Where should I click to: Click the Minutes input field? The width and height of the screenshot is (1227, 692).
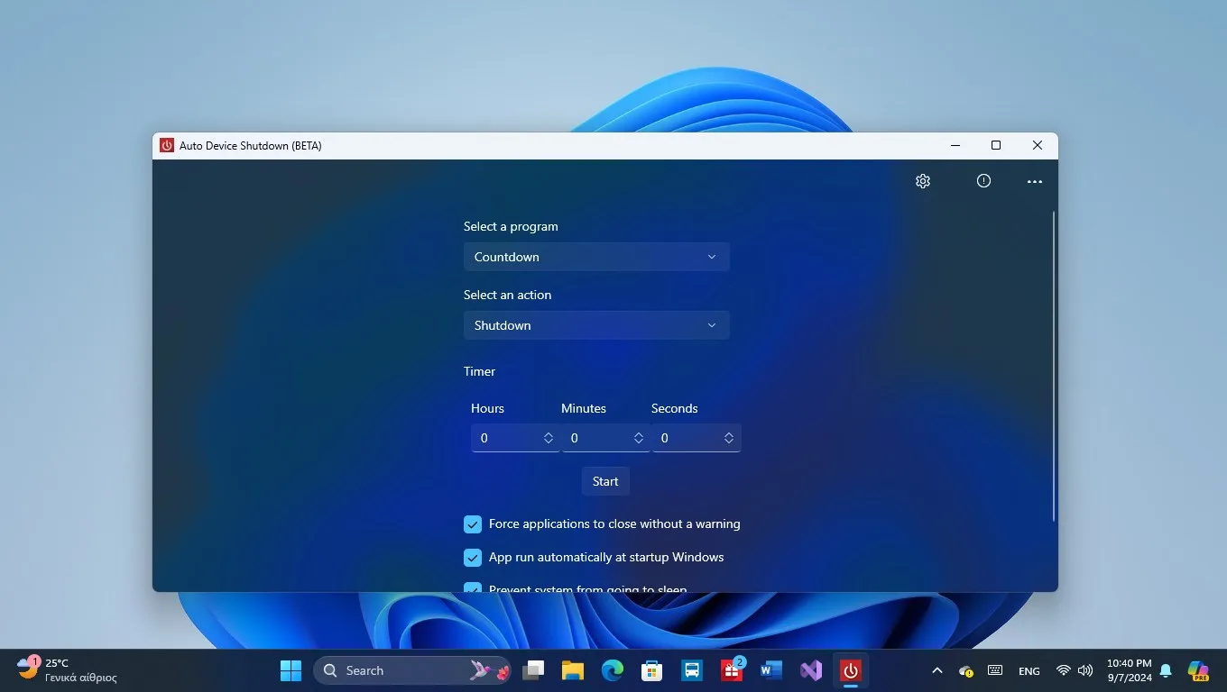point(605,438)
